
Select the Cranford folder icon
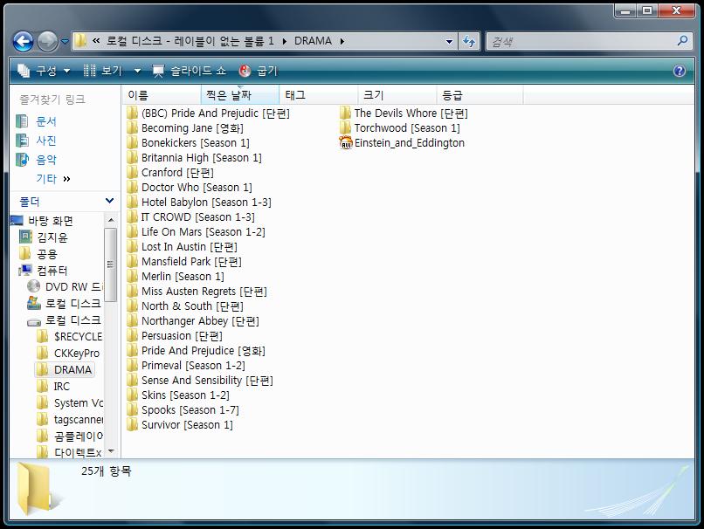(x=132, y=173)
